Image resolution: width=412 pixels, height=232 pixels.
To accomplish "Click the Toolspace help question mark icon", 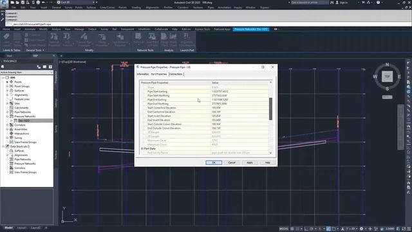I will (x=50, y=67).
